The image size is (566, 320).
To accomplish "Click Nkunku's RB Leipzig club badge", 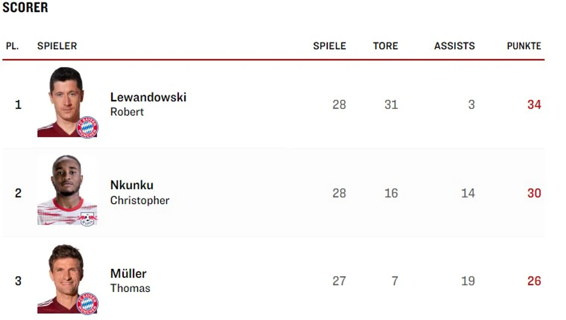I will point(87,218).
